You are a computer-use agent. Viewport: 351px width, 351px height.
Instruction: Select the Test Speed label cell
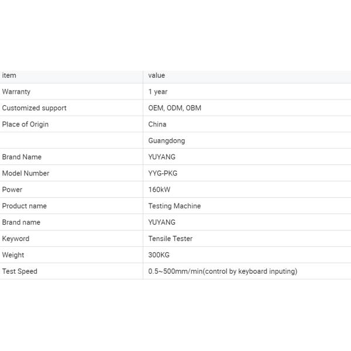point(19,271)
